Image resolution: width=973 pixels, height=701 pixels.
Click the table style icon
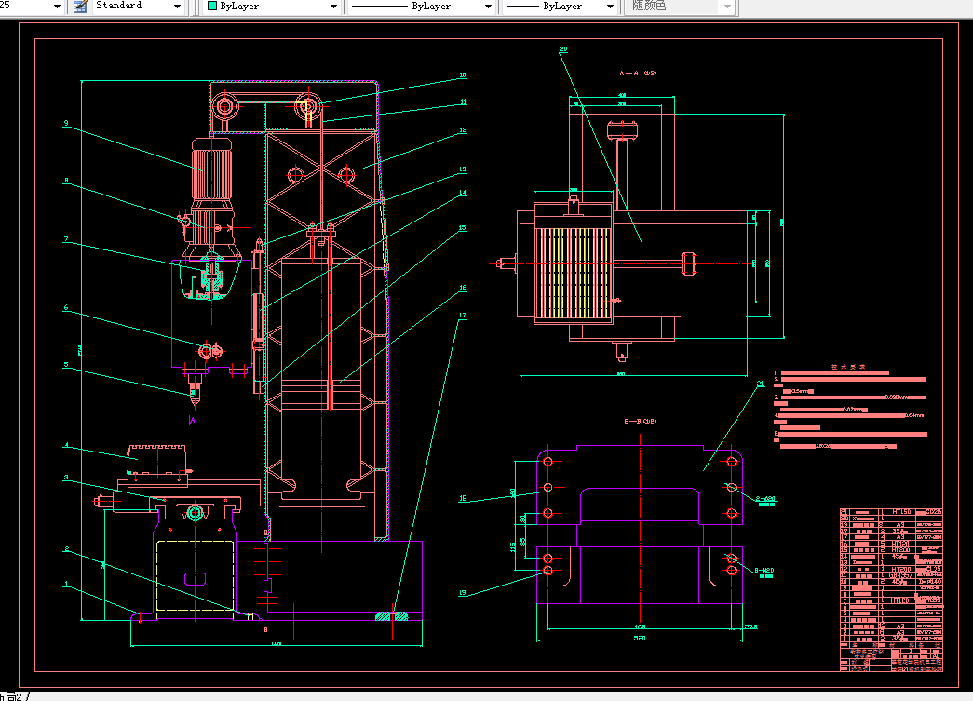80,7
